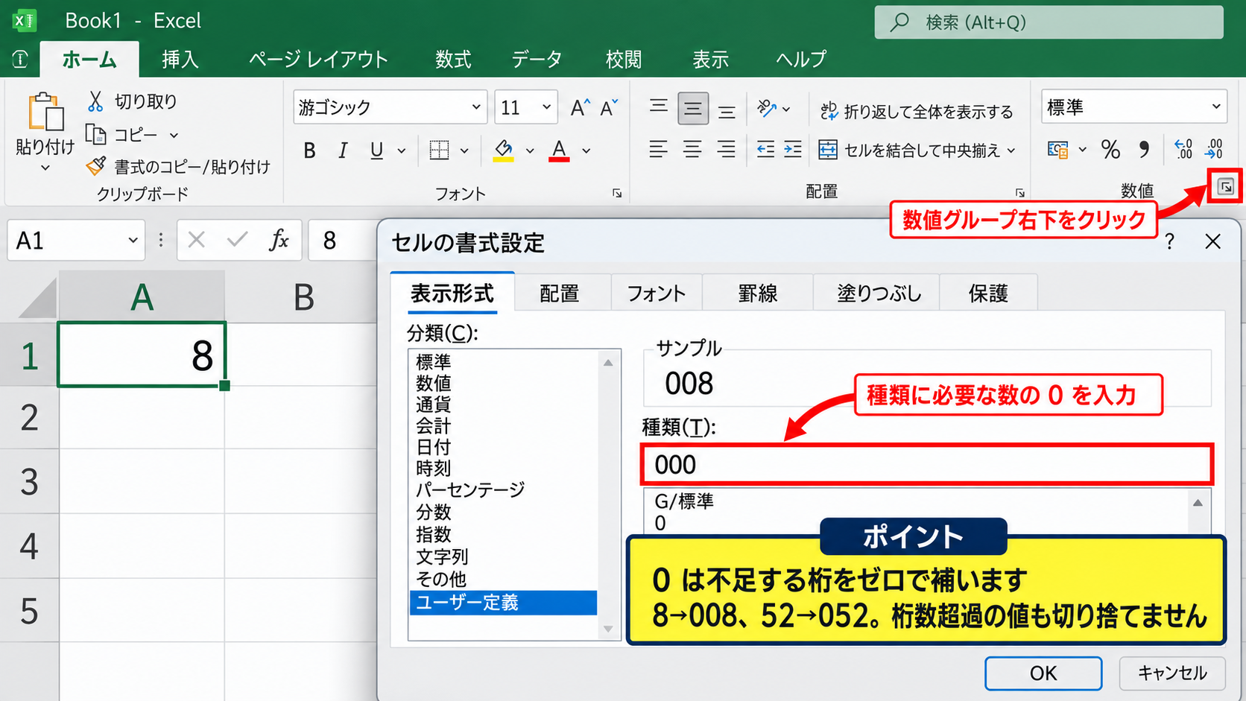Apply the yellow fill color bucket
Viewport: 1246px width, 701px height.
point(504,150)
